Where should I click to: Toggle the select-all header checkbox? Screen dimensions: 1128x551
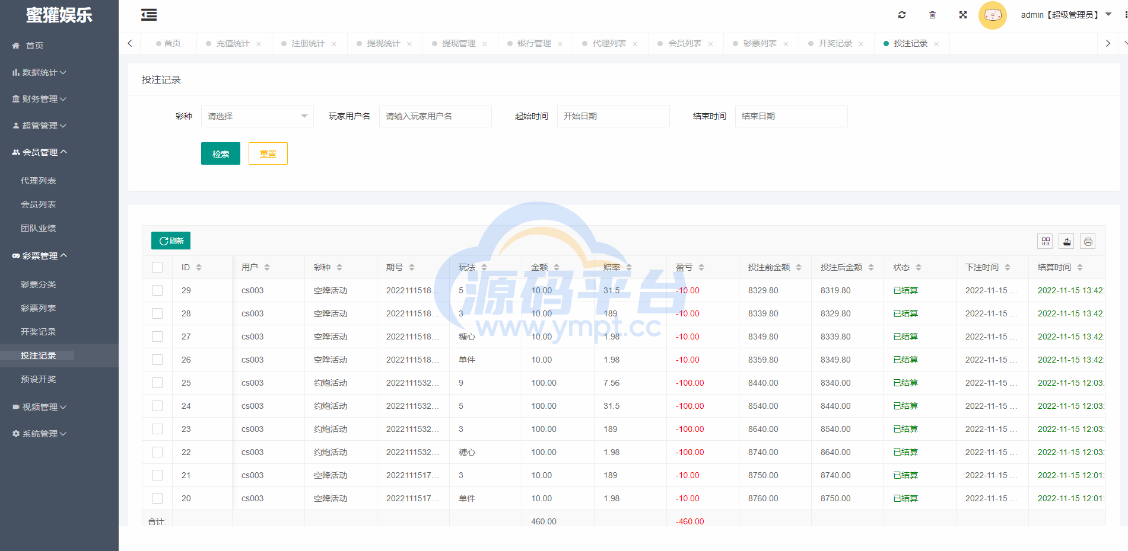[x=157, y=267]
